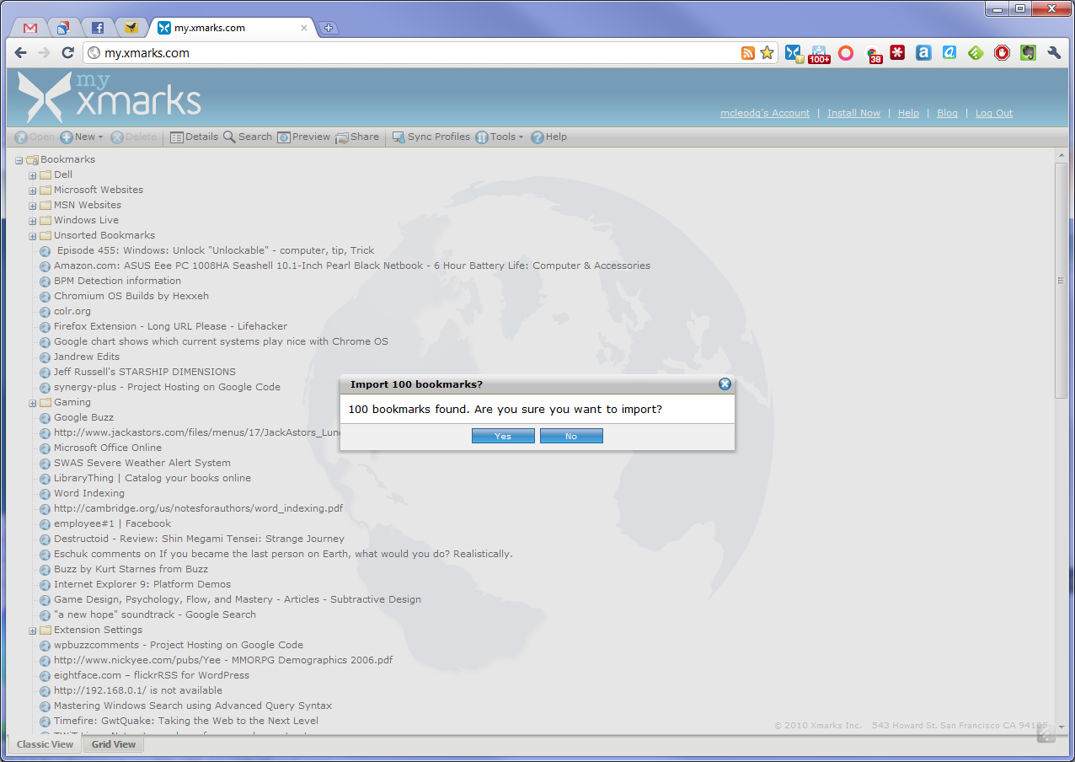Select the BPM Detection information bookmark
1075x762 pixels.
(x=117, y=282)
